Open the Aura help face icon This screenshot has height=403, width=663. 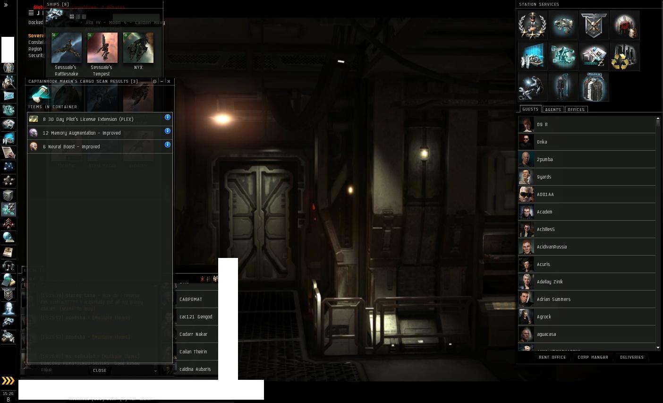[x=8, y=309]
